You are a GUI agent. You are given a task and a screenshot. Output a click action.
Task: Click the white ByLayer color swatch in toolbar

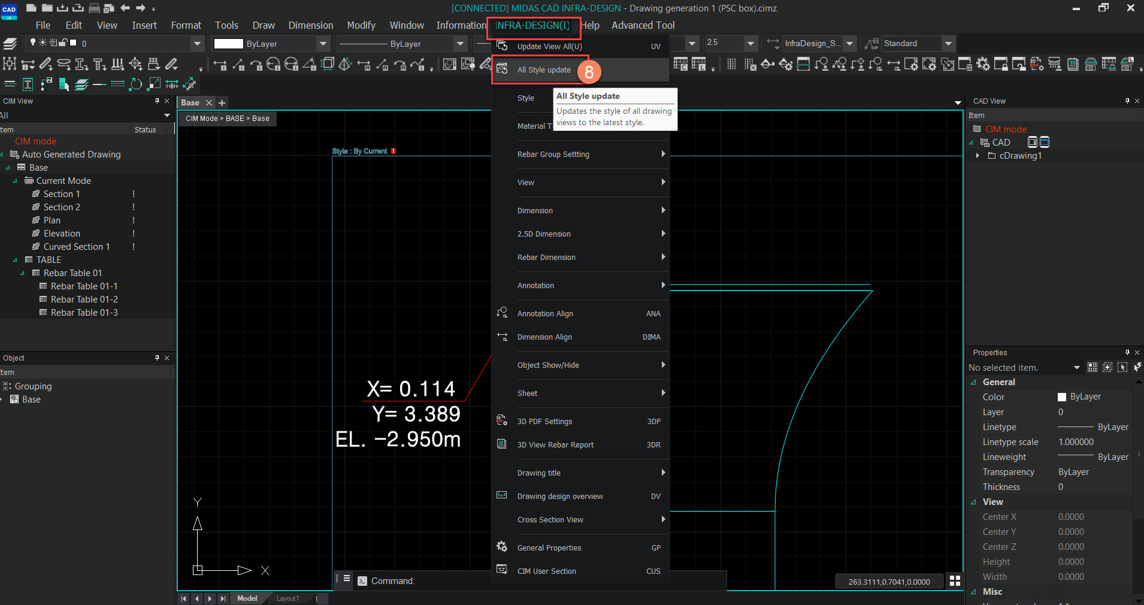(228, 44)
